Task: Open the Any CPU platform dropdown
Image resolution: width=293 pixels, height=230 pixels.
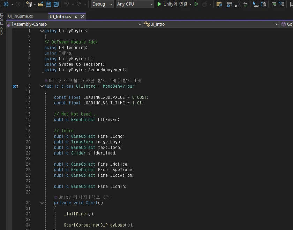Action: 135,4
